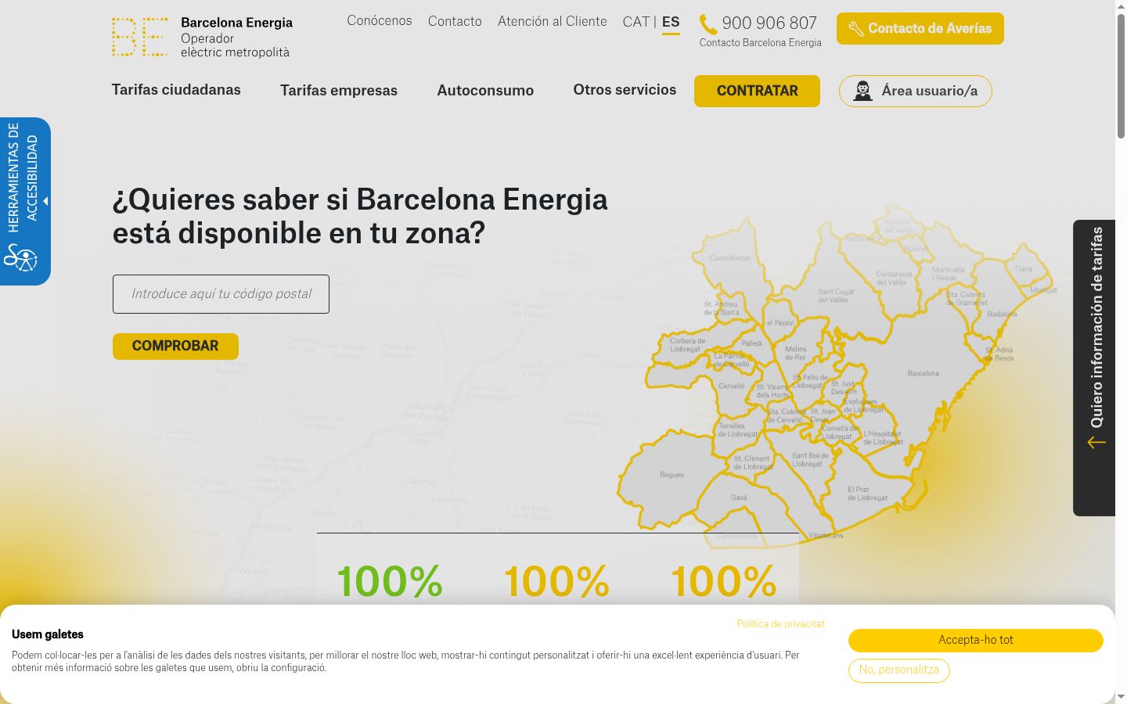Viewport: 1127px width, 704px height.
Task: Accept all cookies with Accepta-ho tot
Action: click(976, 641)
